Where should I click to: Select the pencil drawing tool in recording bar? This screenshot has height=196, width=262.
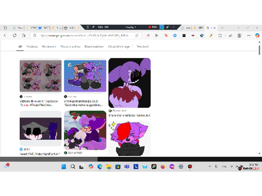click(167, 27)
